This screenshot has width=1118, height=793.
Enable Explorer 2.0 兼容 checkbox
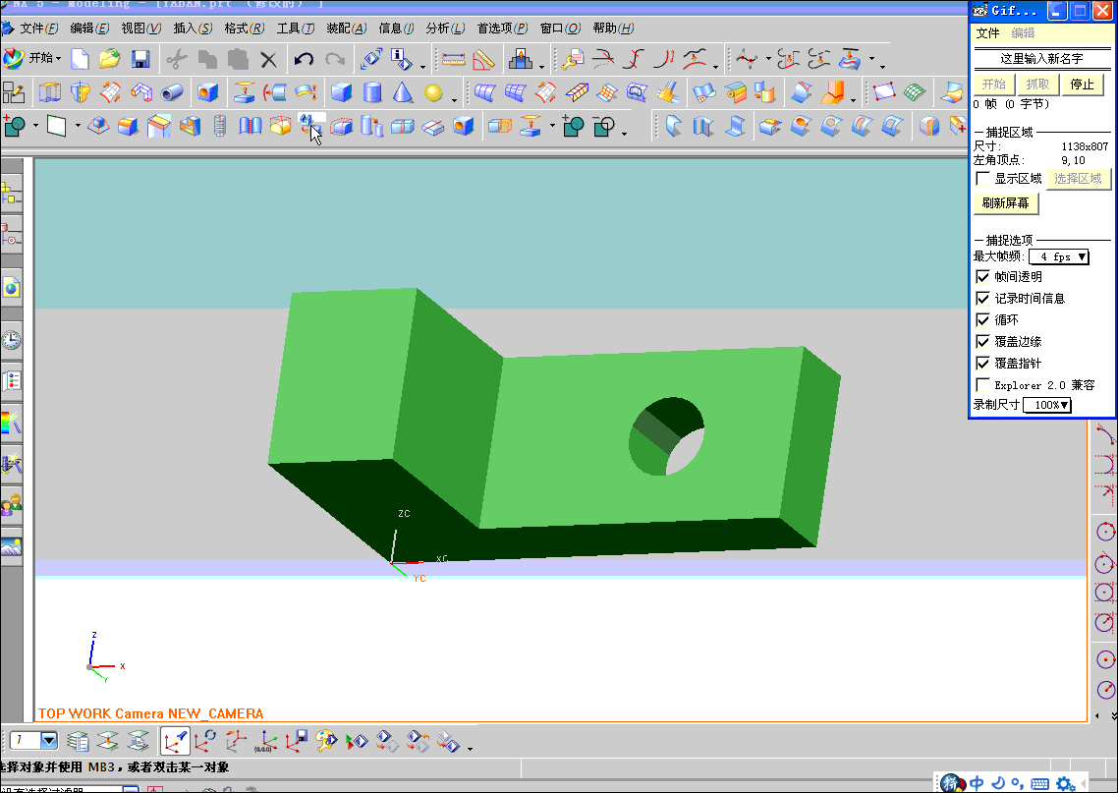point(982,385)
